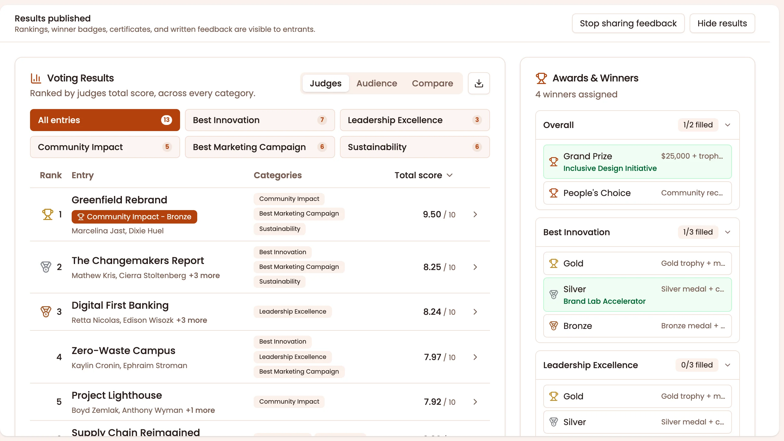Click the Best Innovation Bronze medal icon

553,326
